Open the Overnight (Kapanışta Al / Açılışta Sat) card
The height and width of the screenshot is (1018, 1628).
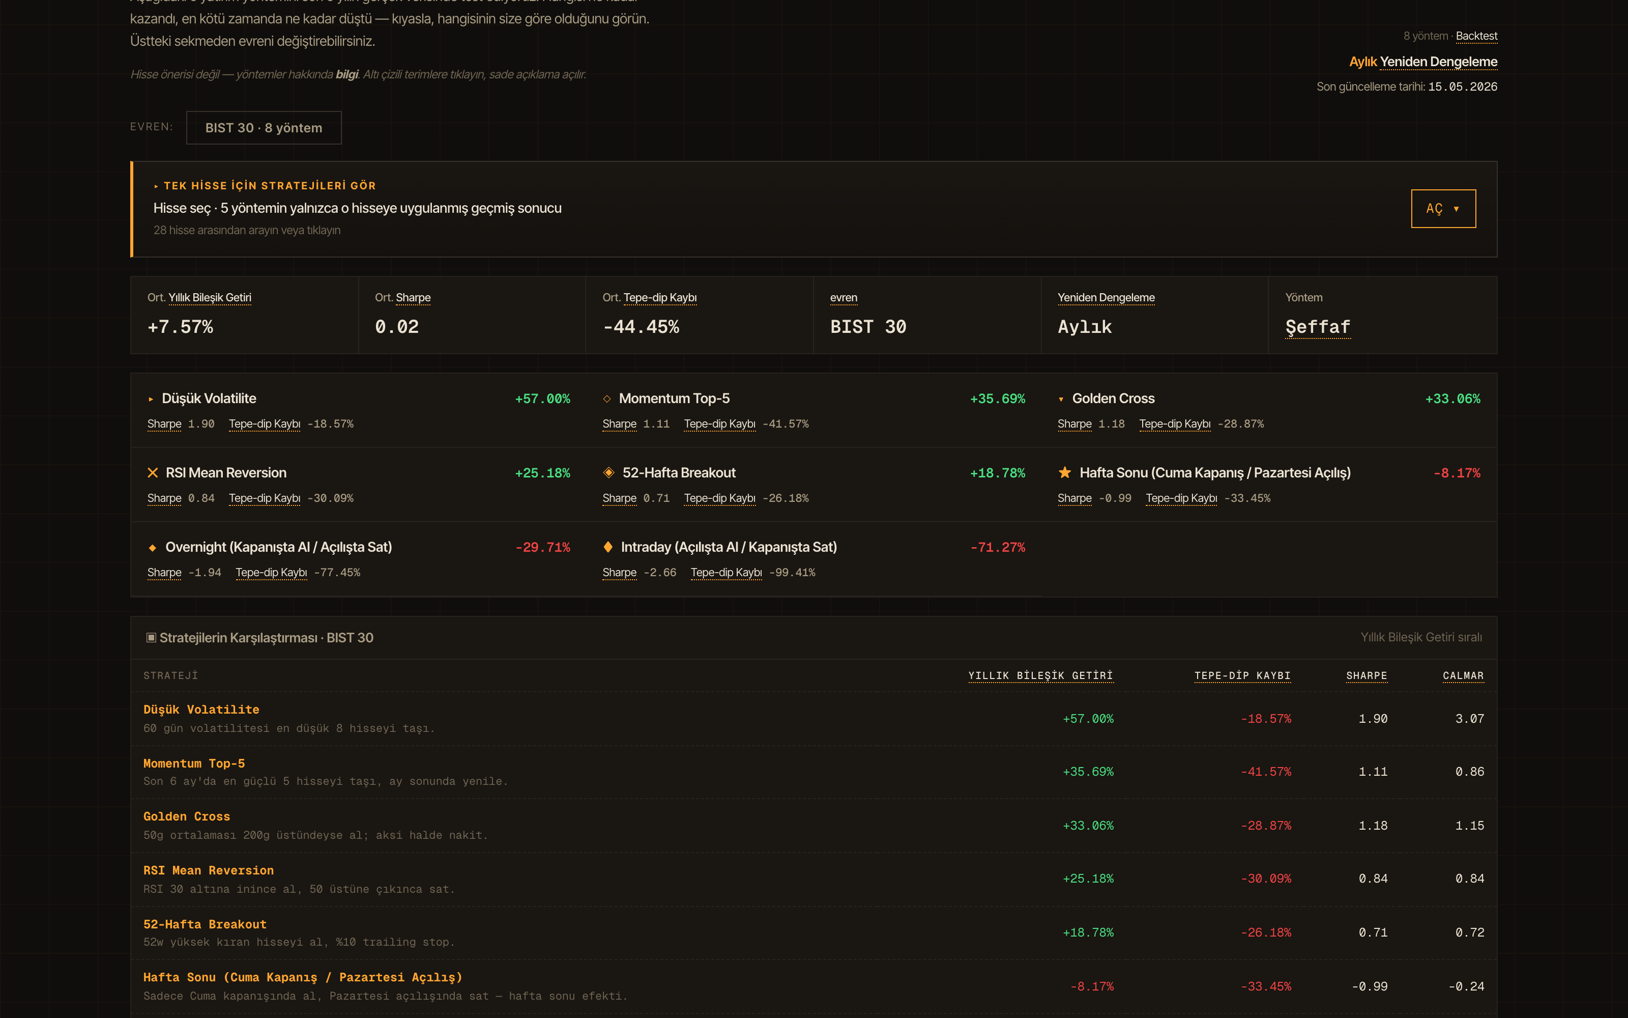(278, 547)
